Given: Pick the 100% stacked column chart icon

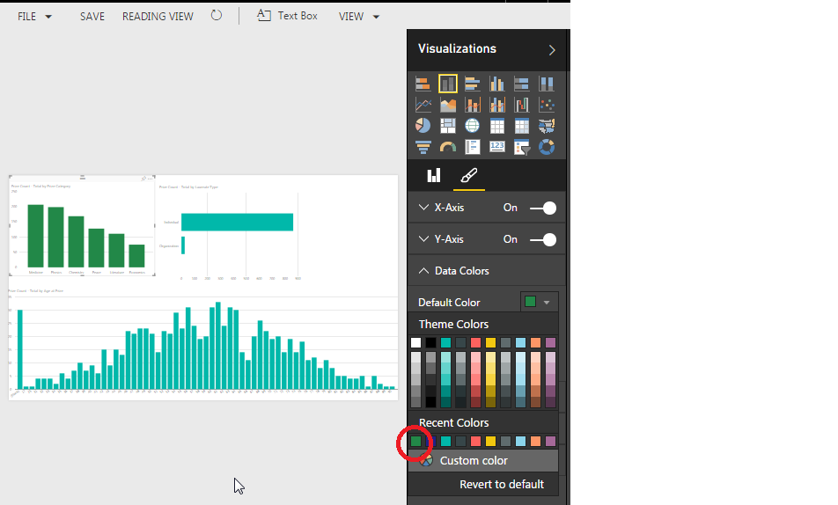Looking at the screenshot, I should click(546, 84).
